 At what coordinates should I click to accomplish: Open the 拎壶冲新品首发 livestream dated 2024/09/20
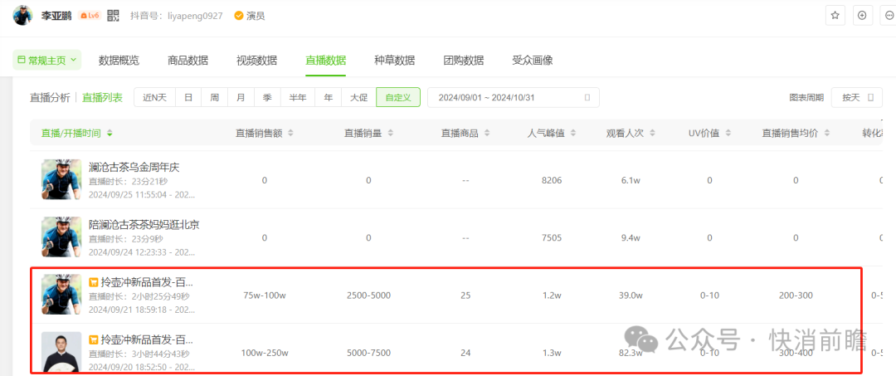click(148, 339)
